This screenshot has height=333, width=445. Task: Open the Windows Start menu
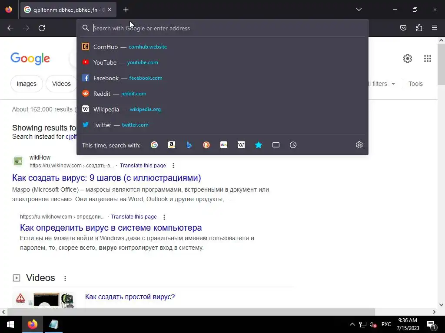click(x=10, y=324)
